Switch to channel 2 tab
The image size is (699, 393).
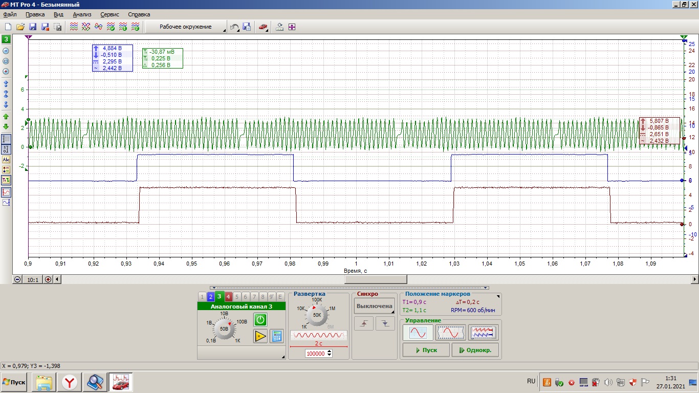point(210,297)
